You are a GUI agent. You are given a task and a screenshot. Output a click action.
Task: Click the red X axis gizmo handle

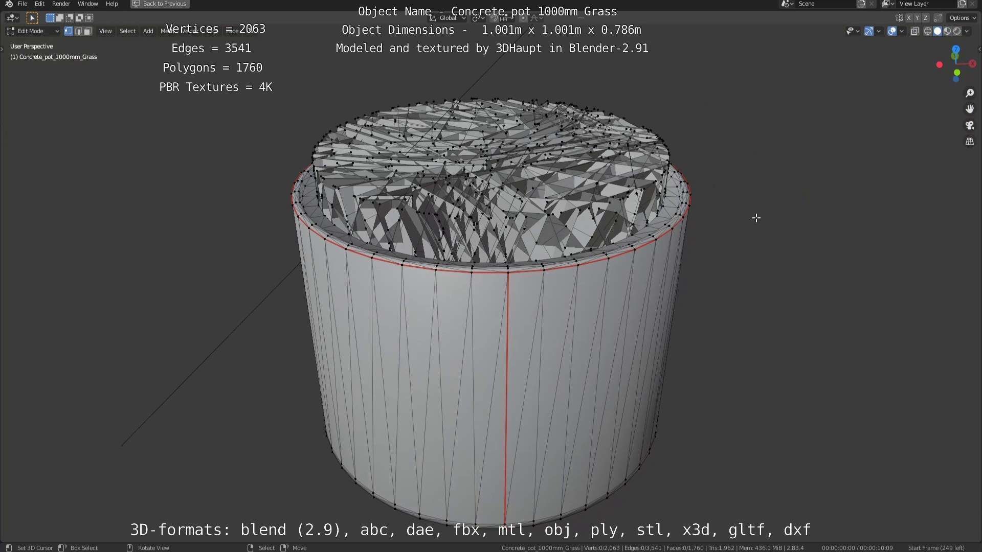[972, 64]
